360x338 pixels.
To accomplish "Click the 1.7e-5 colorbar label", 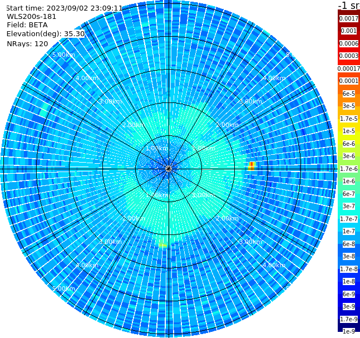I will 349,119.
